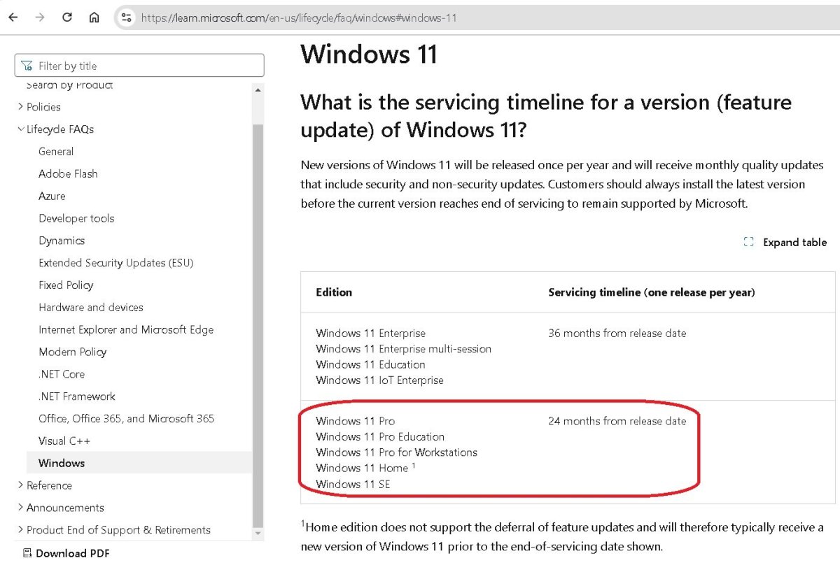This screenshot has width=840, height=565.
Task: Click the Expand table button label
Action: pyautogui.click(x=794, y=242)
